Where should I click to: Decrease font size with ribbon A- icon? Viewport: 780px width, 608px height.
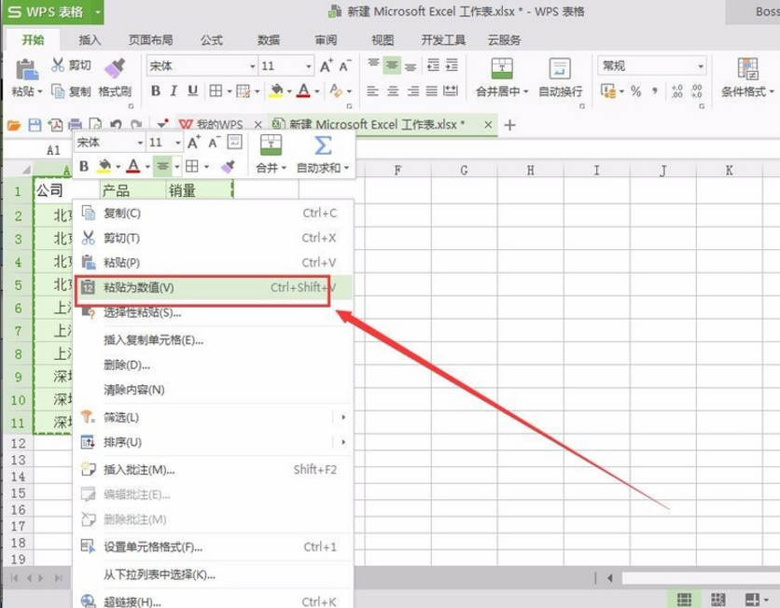click(344, 65)
